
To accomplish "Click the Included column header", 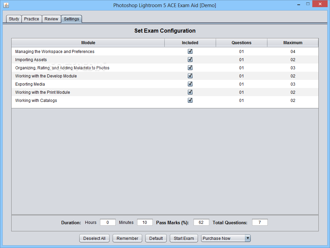I will coord(190,43).
